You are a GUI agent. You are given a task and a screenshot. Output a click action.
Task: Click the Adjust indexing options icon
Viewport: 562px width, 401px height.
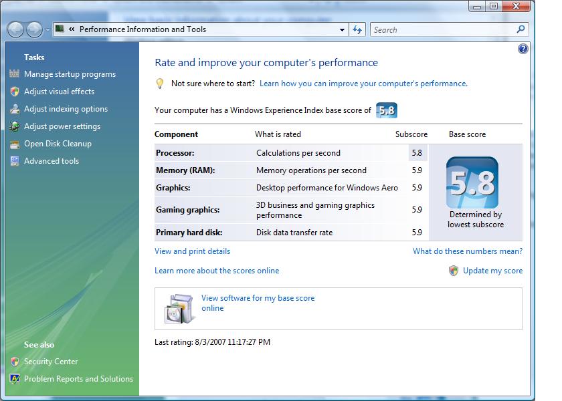pyautogui.click(x=15, y=109)
